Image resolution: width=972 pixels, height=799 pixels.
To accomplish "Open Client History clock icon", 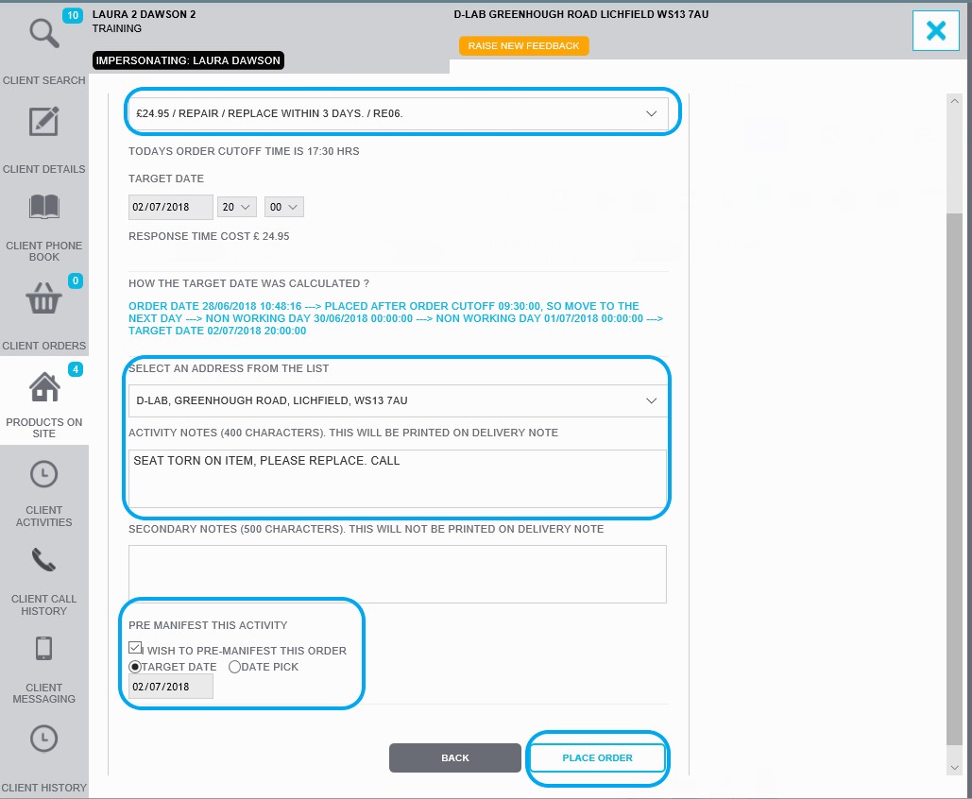I will pyautogui.click(x=44, y=739).
